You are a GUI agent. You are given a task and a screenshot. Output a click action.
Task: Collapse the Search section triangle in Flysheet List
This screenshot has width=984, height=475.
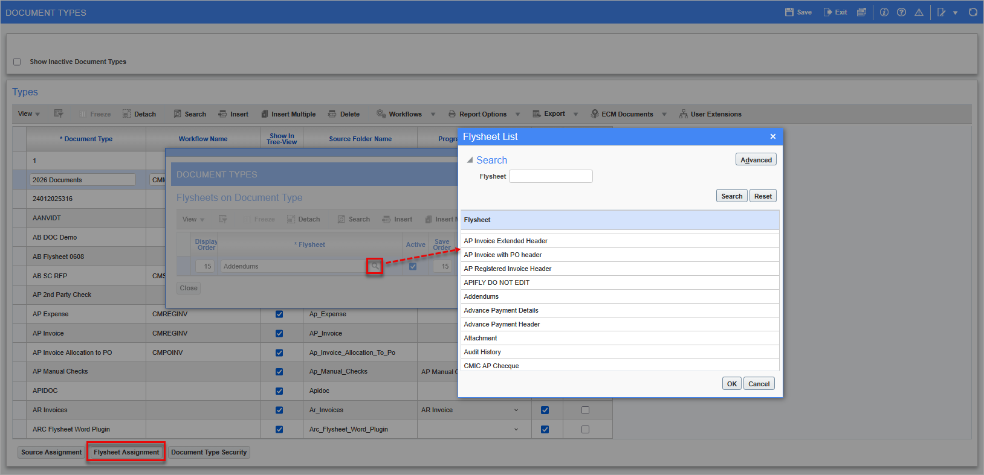pos(470,160)
